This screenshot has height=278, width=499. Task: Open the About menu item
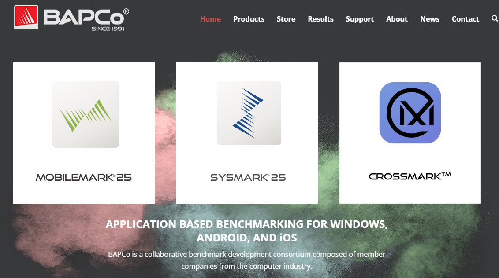click(x=397, y=19)
